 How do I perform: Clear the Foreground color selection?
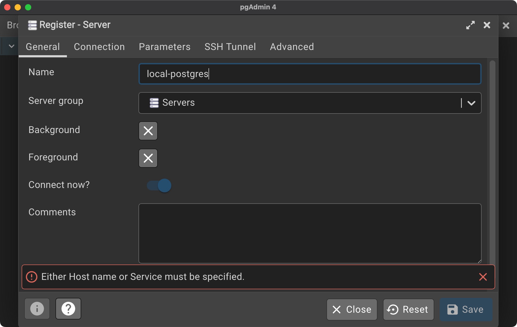[148, 158]
